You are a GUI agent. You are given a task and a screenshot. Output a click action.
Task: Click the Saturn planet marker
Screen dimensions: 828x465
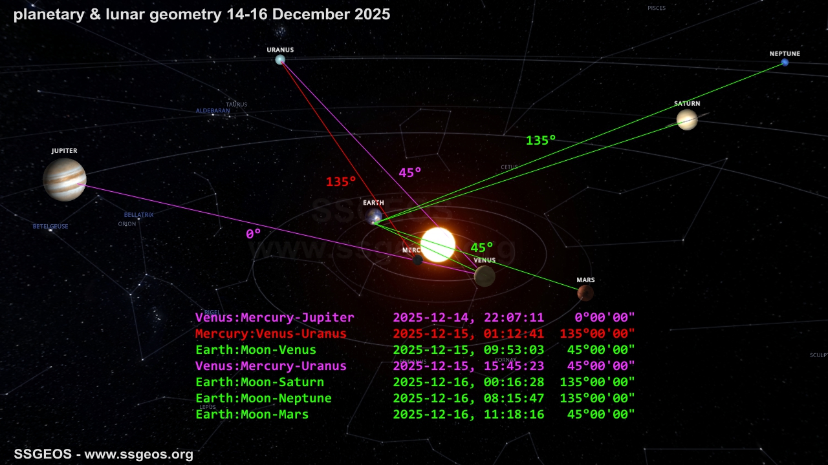pos(686,119)
